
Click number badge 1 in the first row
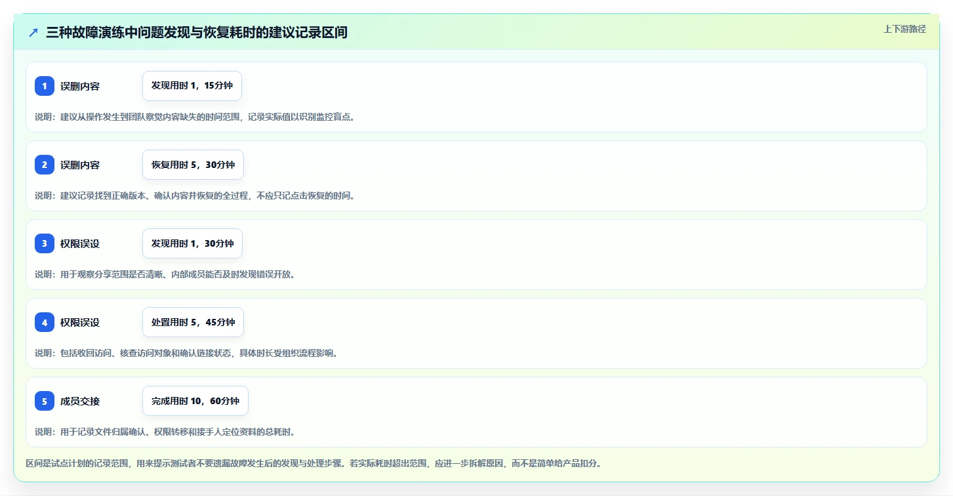[45, 86]
